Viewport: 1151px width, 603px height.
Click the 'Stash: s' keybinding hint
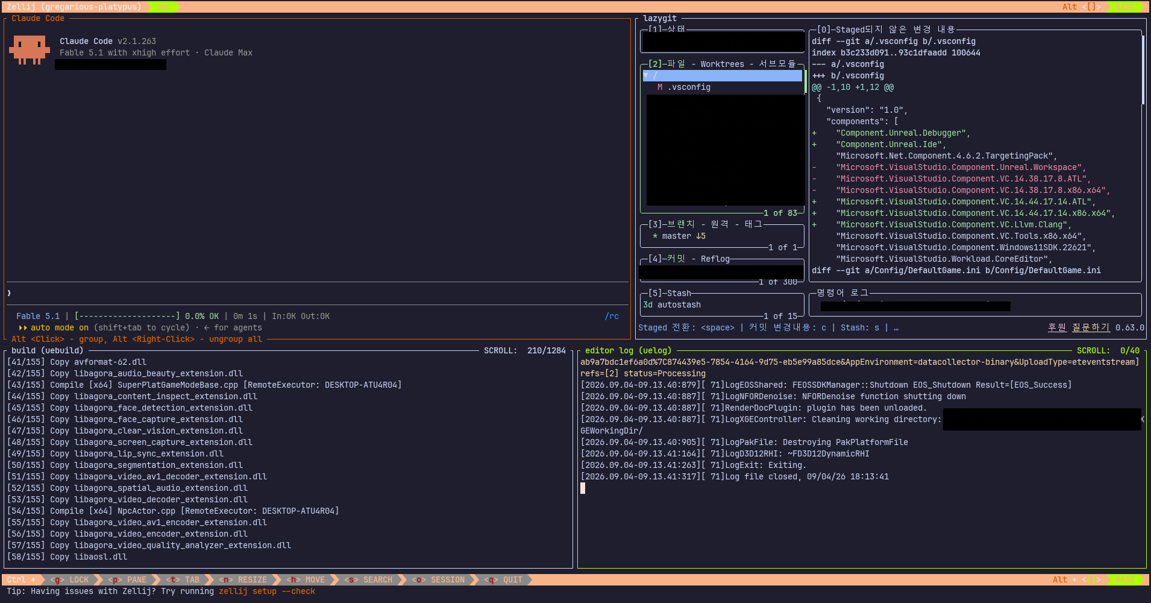point(860,328)
